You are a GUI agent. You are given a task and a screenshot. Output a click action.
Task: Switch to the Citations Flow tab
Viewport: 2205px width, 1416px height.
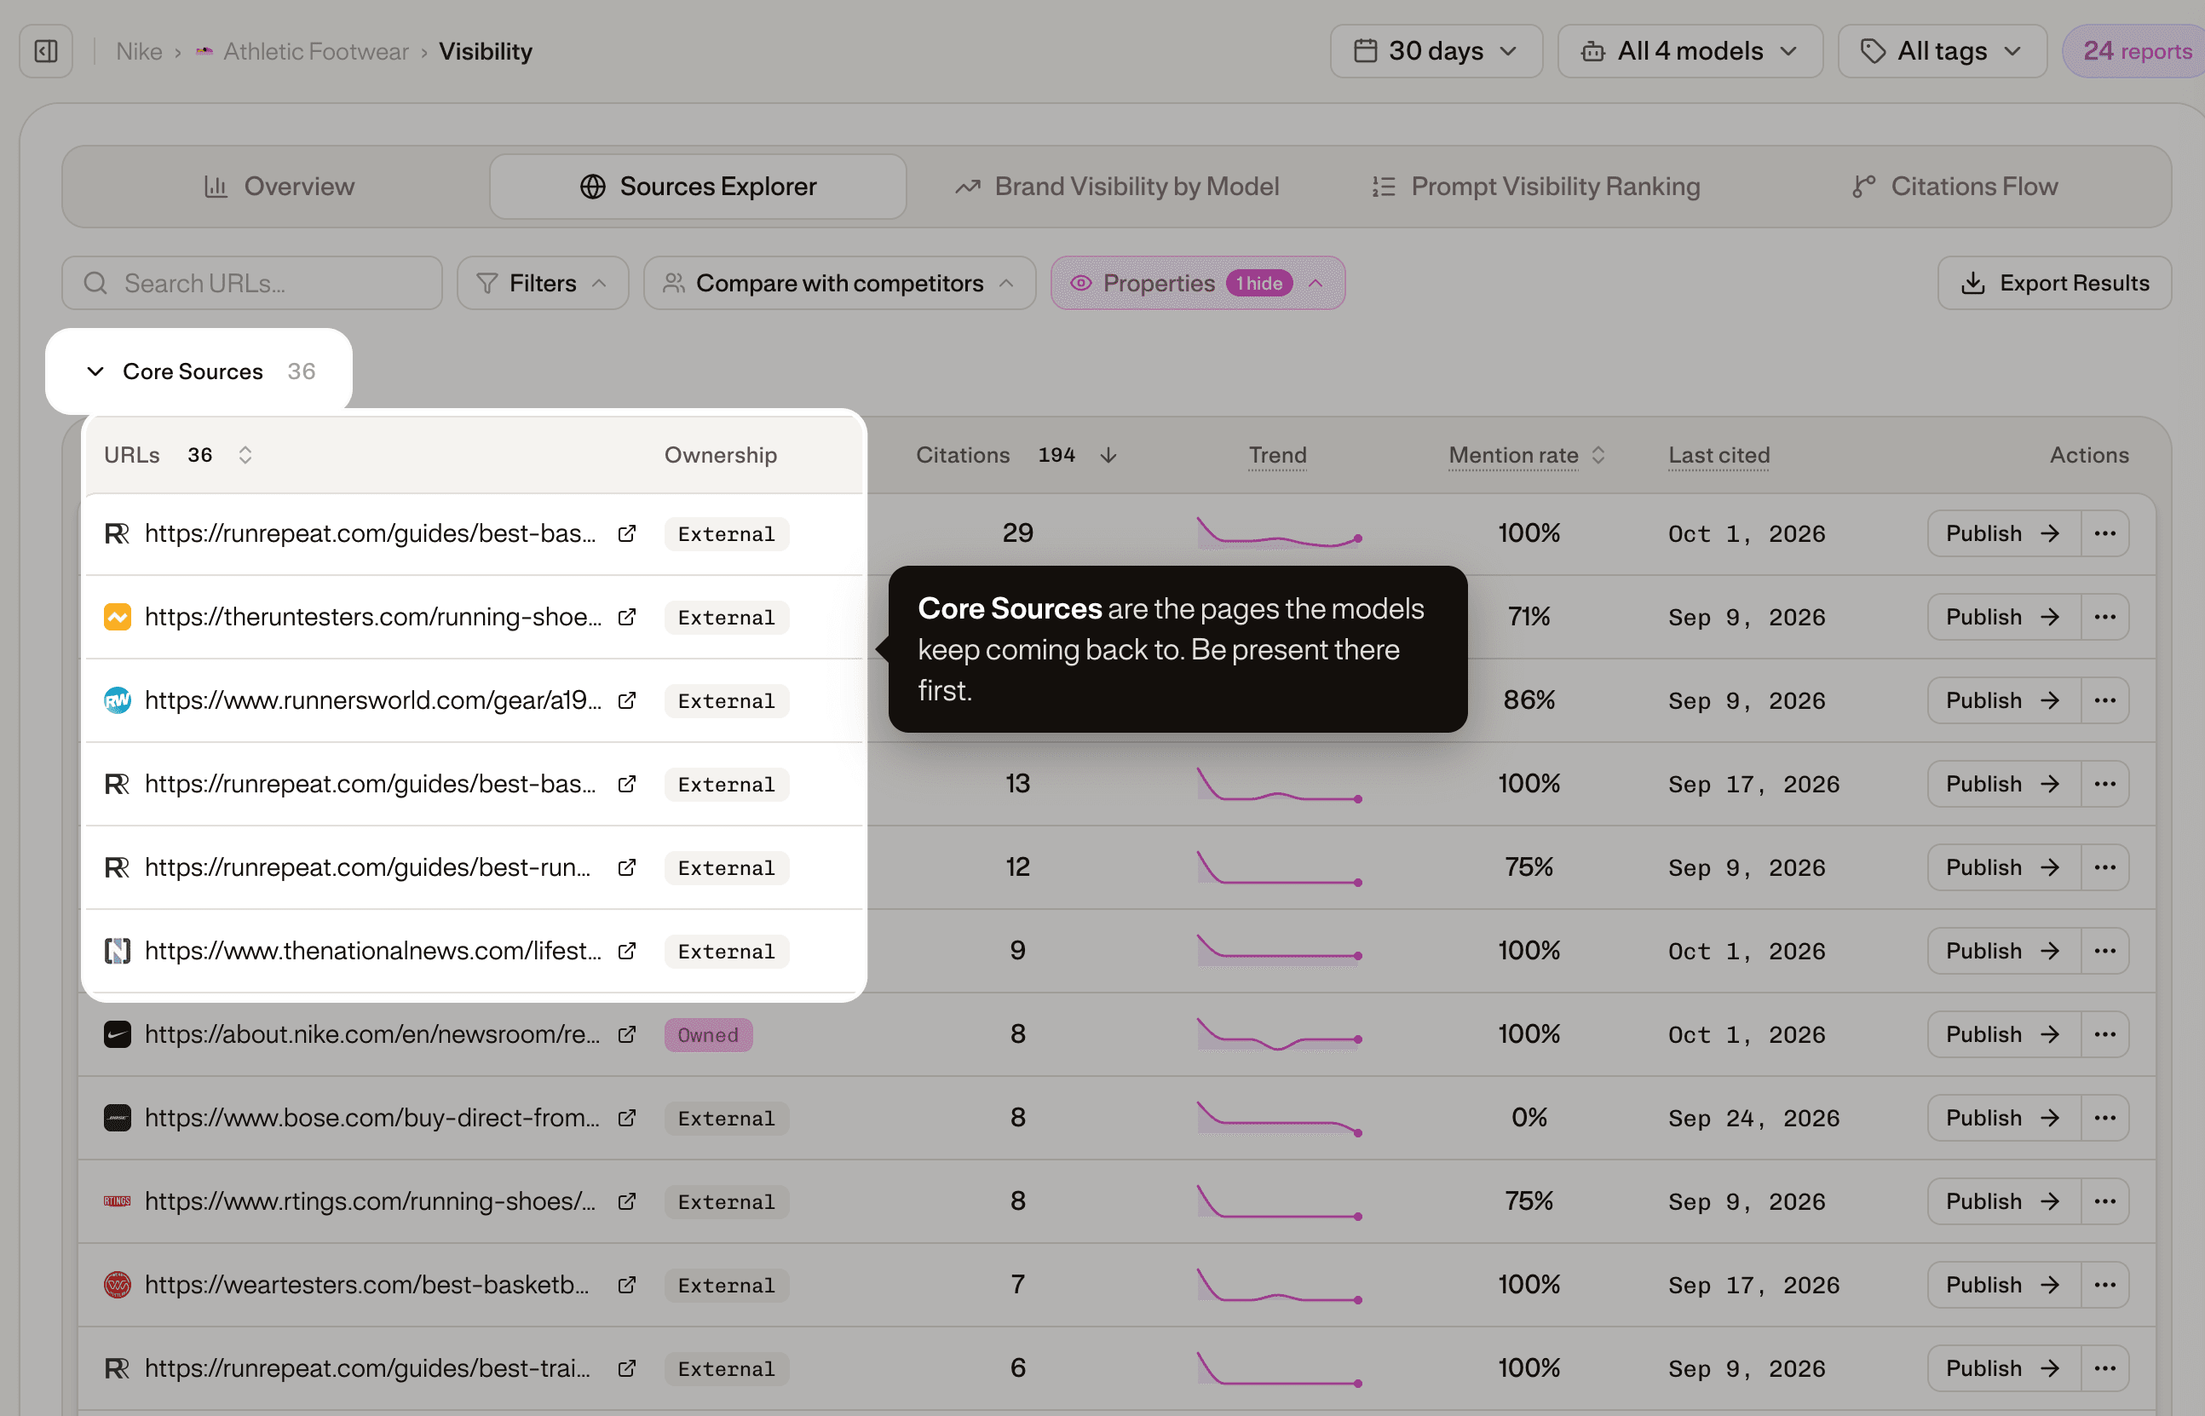click(x=1955, y=187)
